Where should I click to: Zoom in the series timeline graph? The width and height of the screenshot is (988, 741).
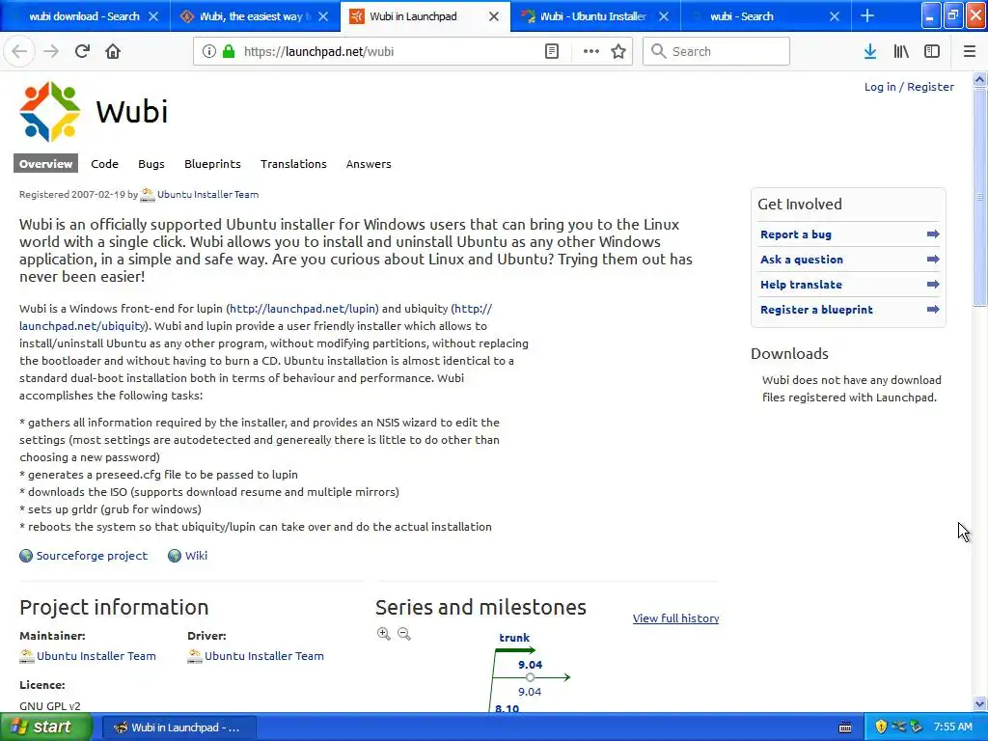[383, 634]
